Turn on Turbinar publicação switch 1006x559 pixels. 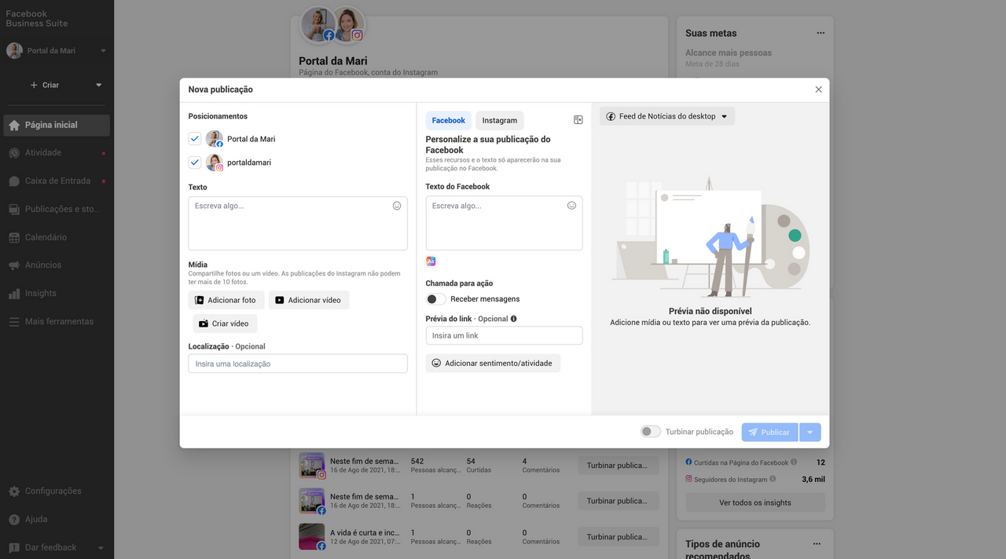click(x=650, y=432)
